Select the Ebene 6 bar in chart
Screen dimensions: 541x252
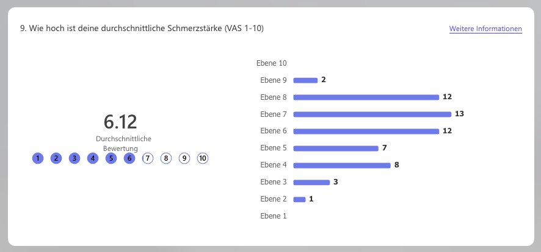pos(366,131)
